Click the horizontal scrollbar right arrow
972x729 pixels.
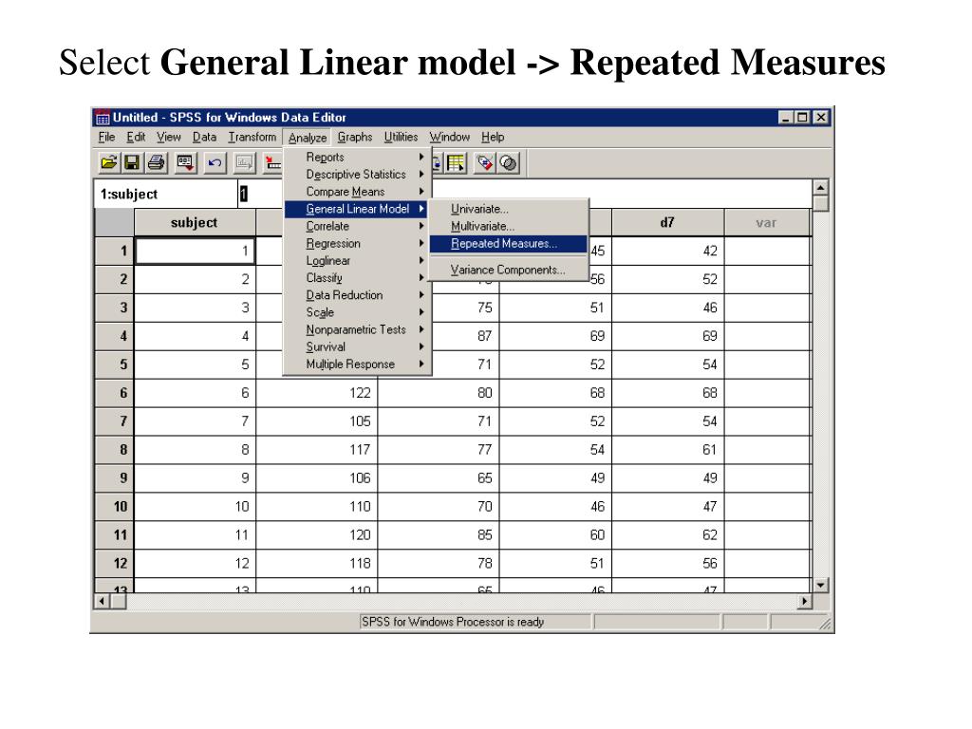(x=805, y=601)
